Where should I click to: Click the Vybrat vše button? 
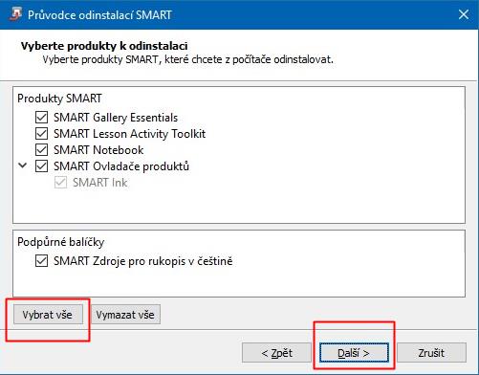point(48,315)
